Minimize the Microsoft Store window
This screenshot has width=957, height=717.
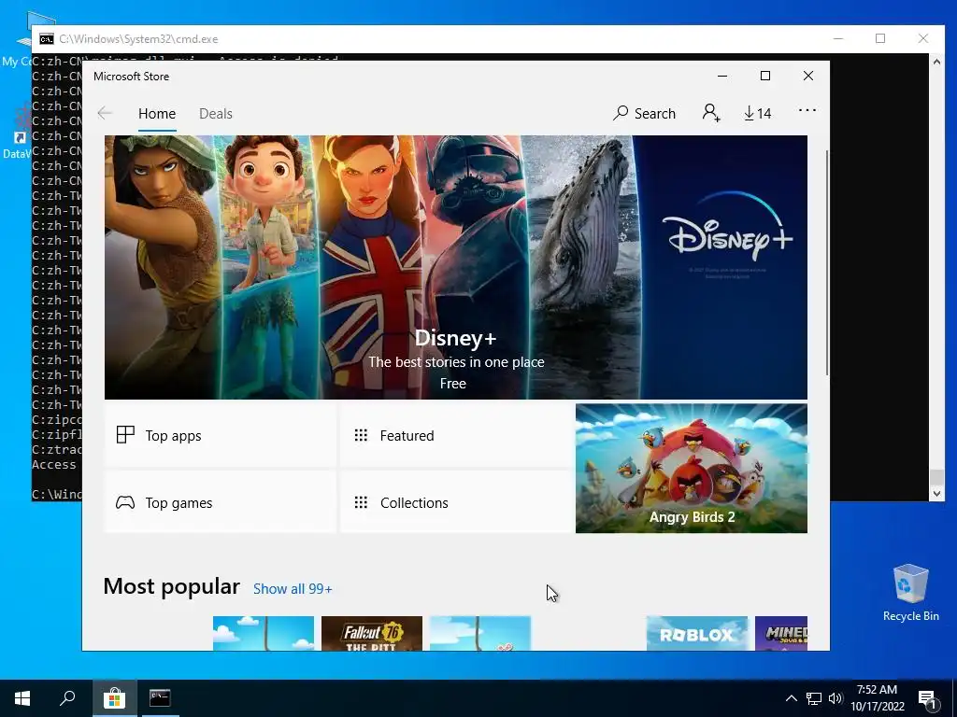[722, 76]
